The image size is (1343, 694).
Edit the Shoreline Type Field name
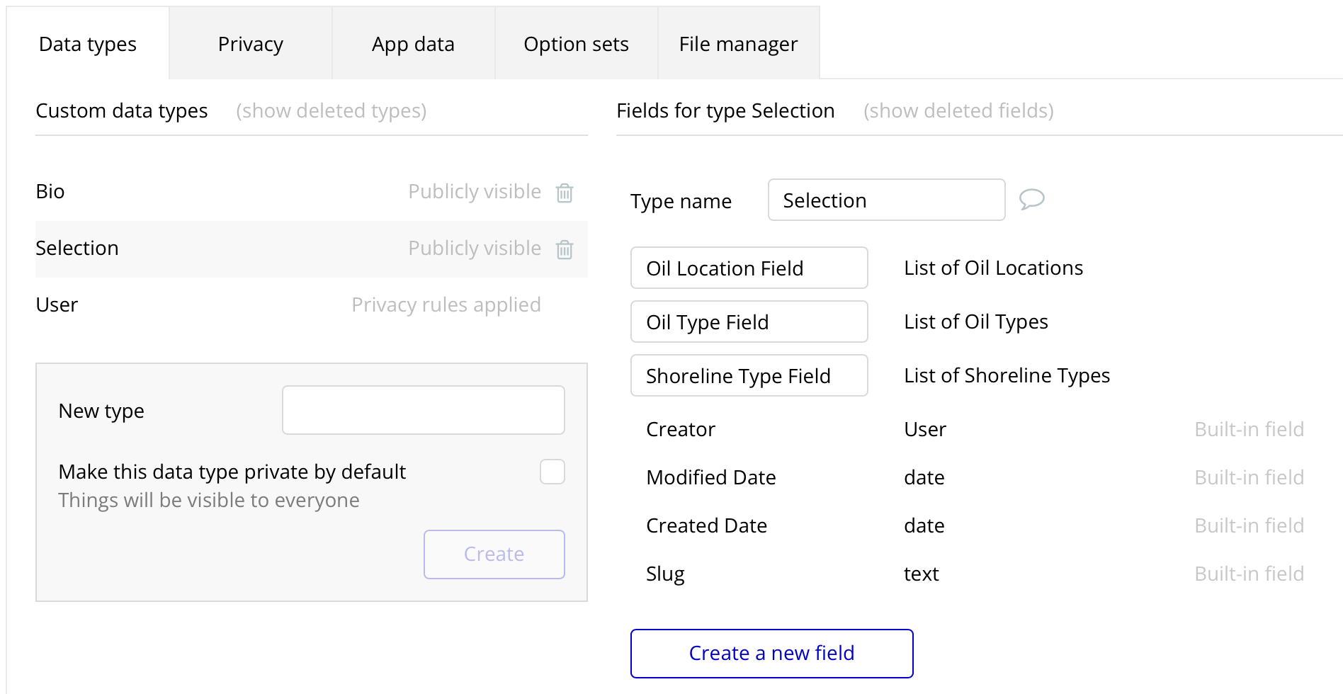pos(749,375)
